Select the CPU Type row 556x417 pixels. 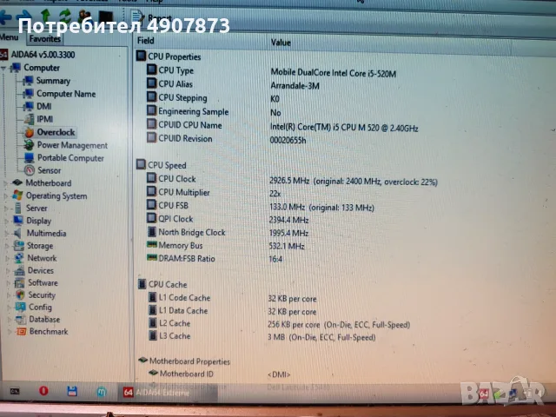click(271, 71)
